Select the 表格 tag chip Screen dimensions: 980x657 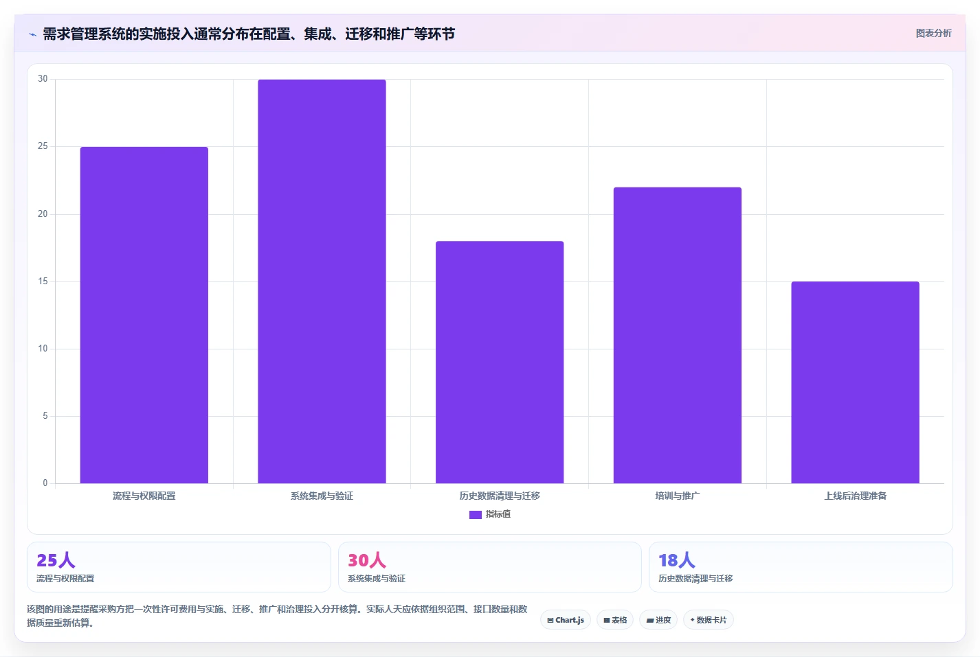[615, 620]
